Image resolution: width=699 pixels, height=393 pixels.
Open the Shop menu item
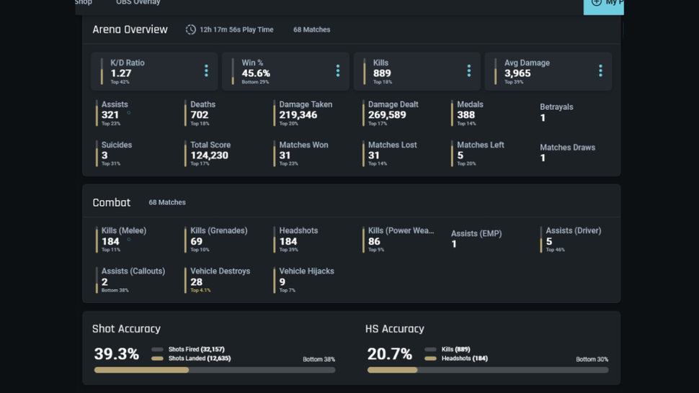(x=84, y=2)
